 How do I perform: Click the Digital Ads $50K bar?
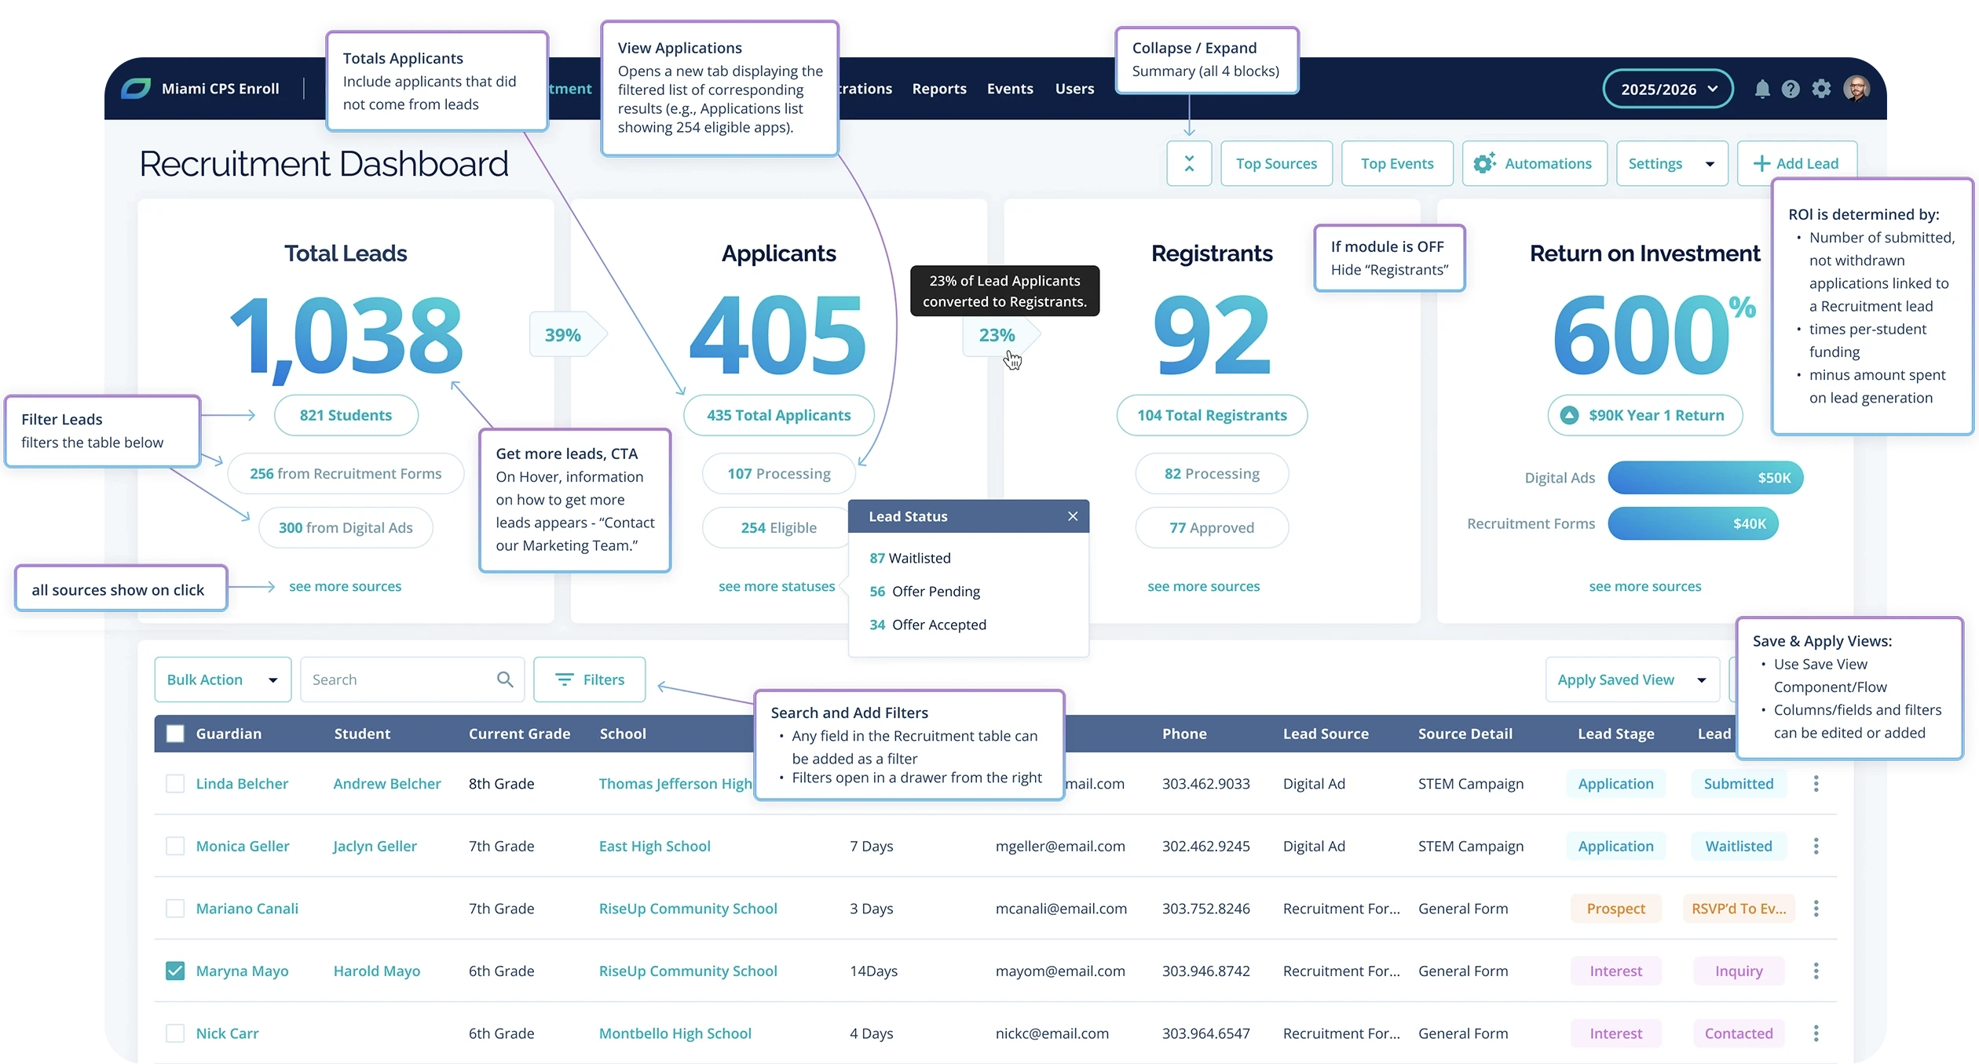click(1705, 478)
